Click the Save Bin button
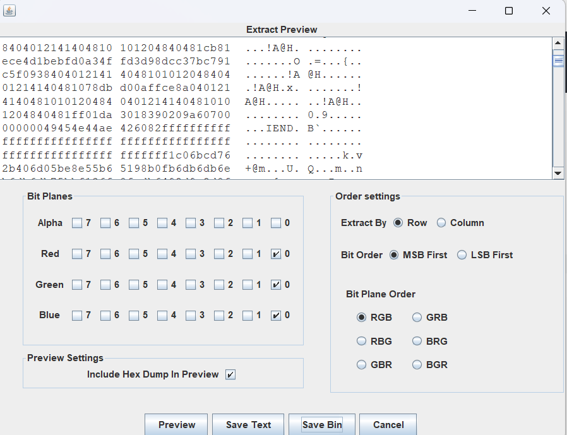567x435 pixels. click(322, 424)
